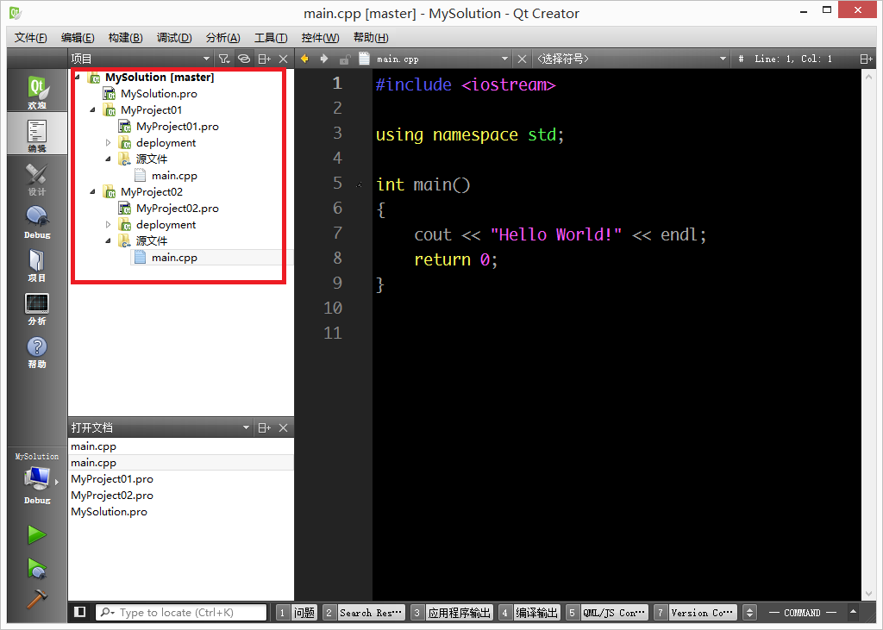Image resolution: width=883 pixels, height=630 pixels.
Task: Collapse the MySolution [master] root node
Action: [78, 77]
